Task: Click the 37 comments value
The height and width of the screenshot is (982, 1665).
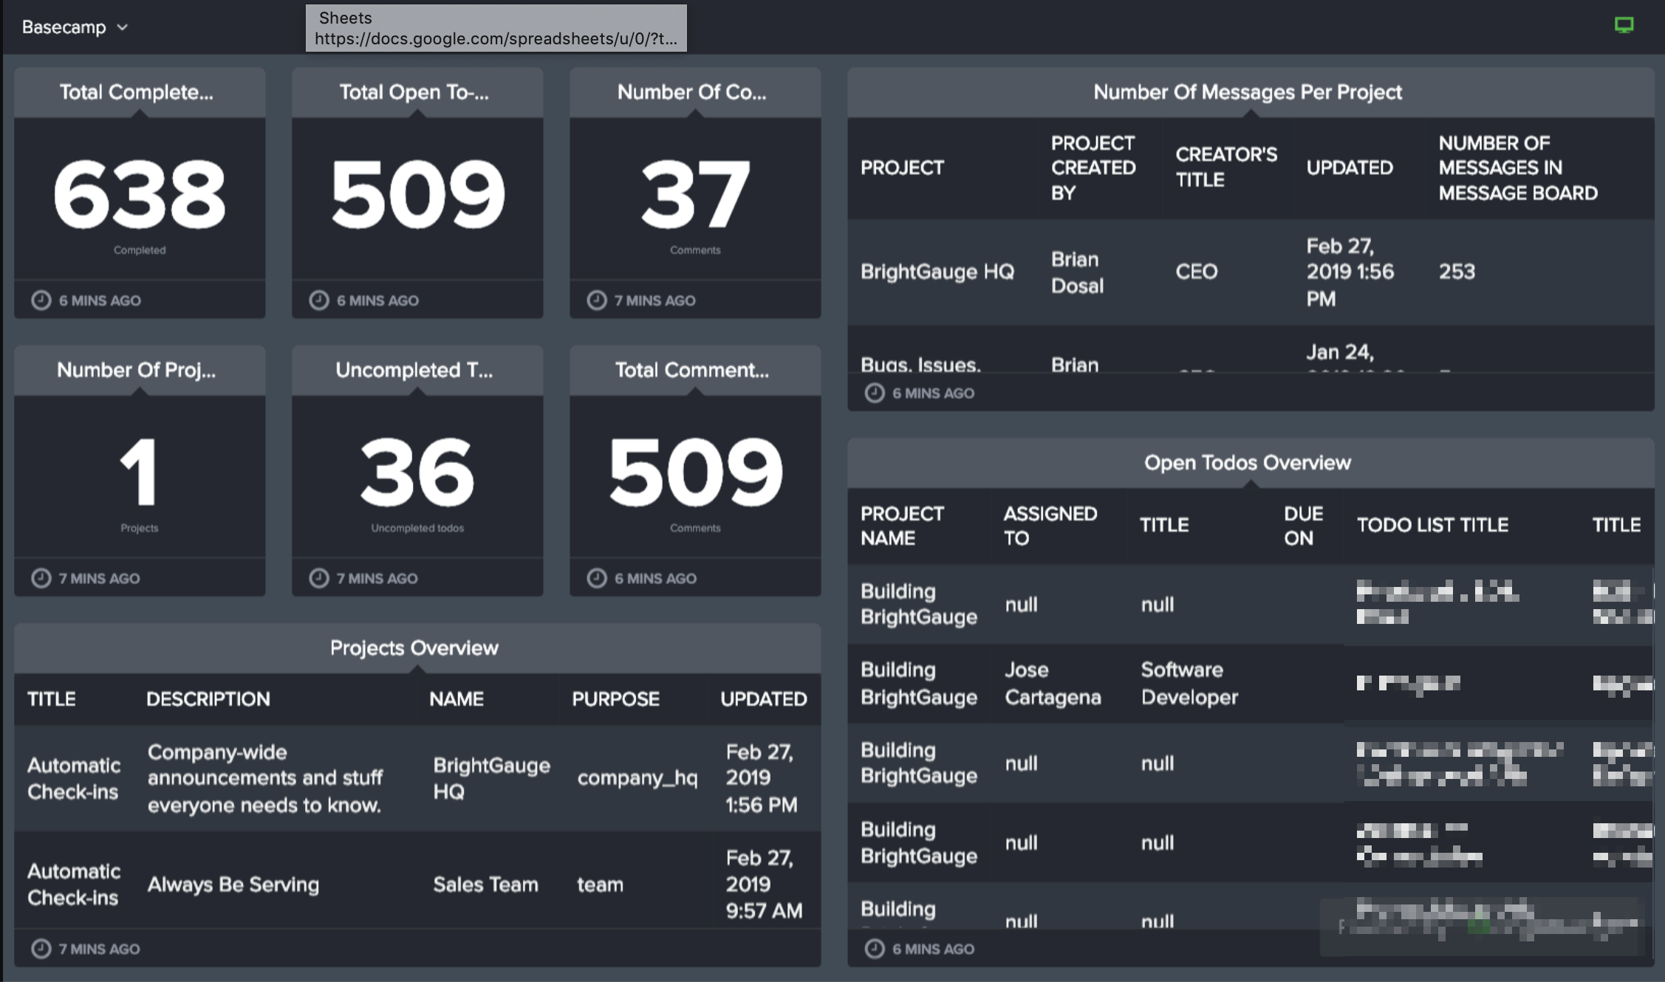Action: coord(695,194)
